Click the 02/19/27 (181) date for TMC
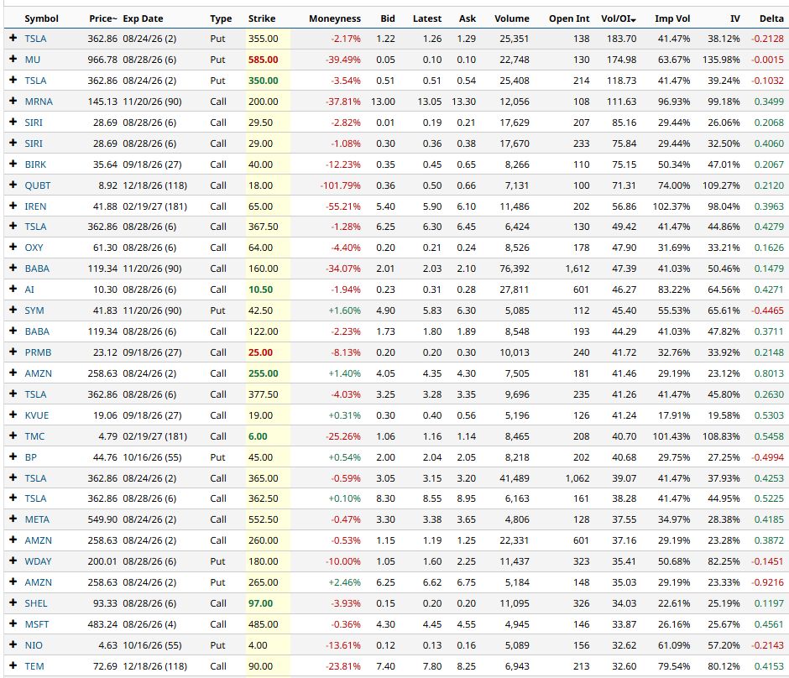This screenshot has width=789, height=678. tap(155, 436)
